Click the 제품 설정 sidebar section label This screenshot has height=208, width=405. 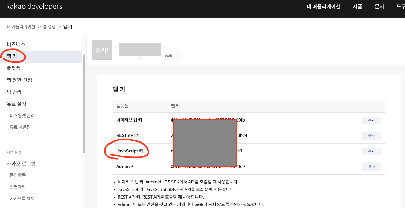[x=14, y=152]
